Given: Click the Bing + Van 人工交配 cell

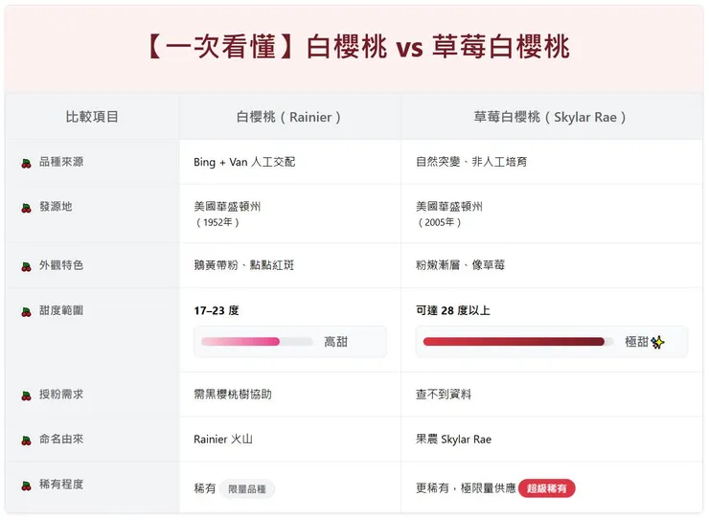Looking at the screenshot, I should pos(244,162).
